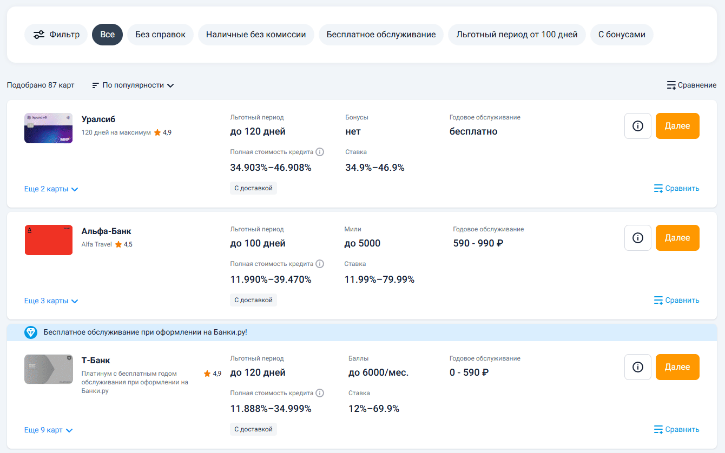Screen dimensions: 725x453
Task: Click the Бесплатное обслуживание при оформлении banner text
Action: tap(145, 332)
